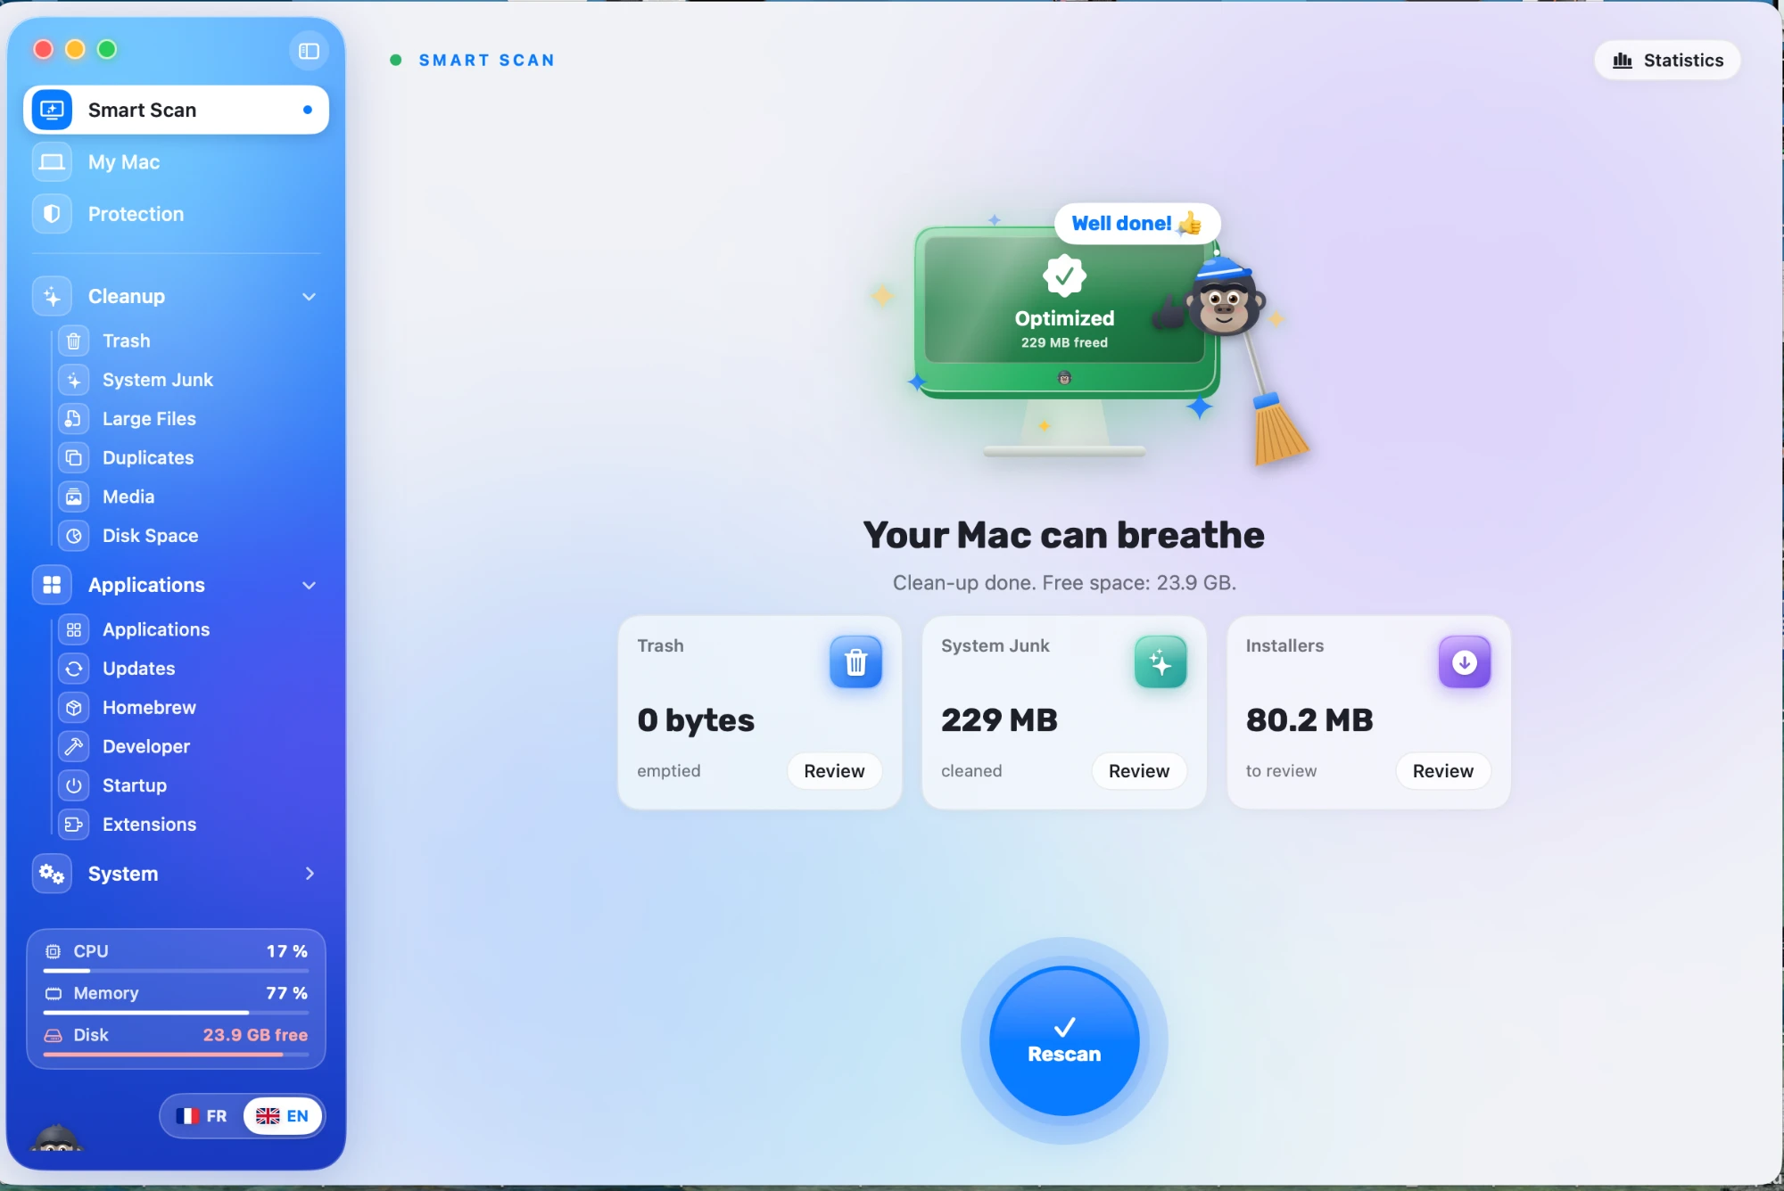Click the purple Installers download icon

[1465, 662]
